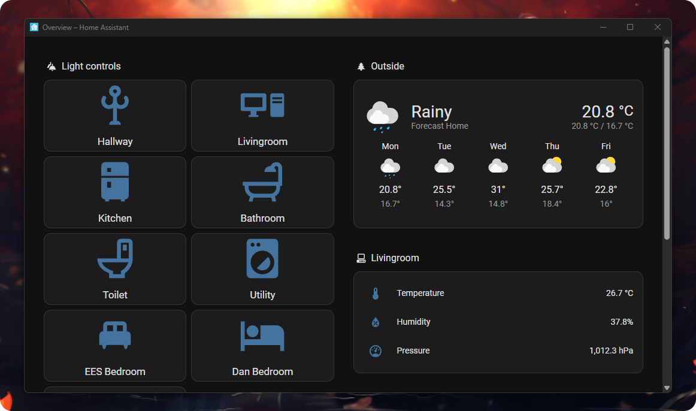Viewport: 696px width, 411px height.
Task: Toggle the Livingroom light desktop computer icon
Action: 262,105
